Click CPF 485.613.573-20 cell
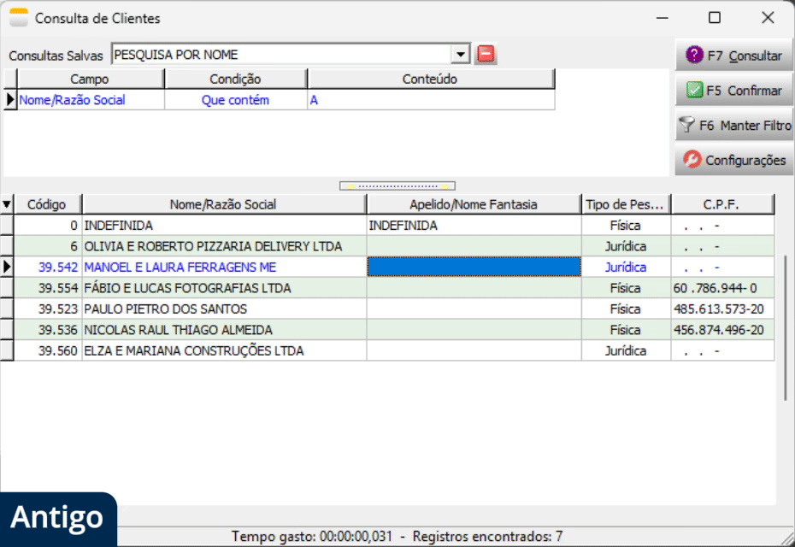The height and width of the screenshot is (547, 795). [722, 309]
